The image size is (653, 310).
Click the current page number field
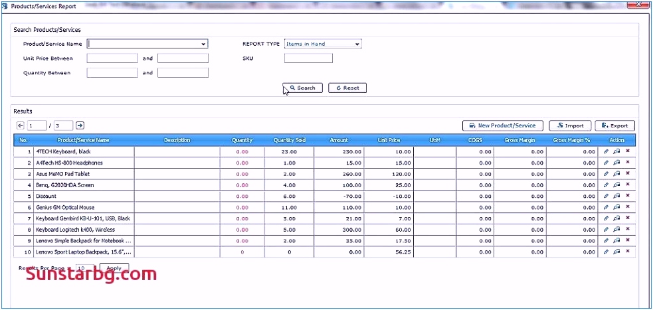tap(37, 125)
